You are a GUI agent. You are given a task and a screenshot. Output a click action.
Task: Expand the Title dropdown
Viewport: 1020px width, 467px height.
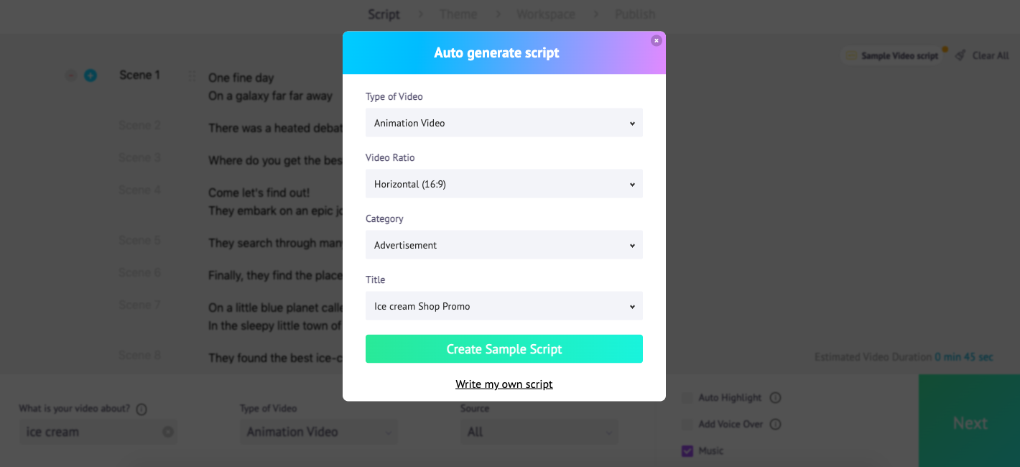pyautogui.click(x=504, y=306)
